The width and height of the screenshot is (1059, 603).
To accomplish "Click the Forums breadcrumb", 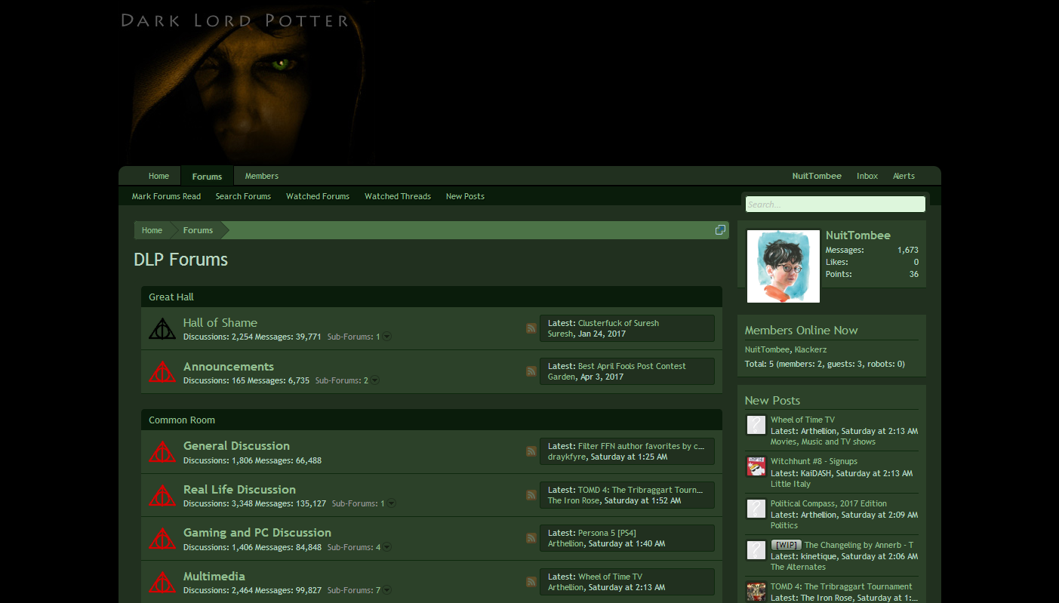I will (x=198, y=230).
